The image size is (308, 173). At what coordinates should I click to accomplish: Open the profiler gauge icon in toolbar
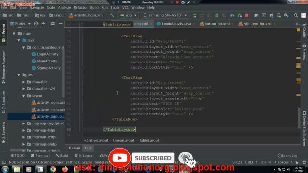[231, 15]
